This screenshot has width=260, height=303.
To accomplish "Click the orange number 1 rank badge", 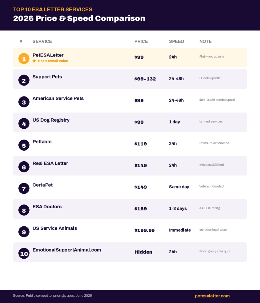I will (24, 59).
